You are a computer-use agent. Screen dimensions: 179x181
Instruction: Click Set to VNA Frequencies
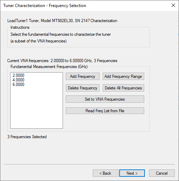(105, 99)
